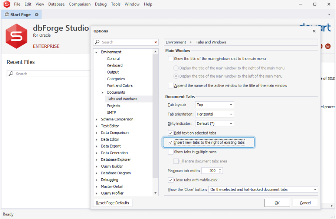Close the Options dialog with X
336x219 pixels.
point(314,31)
